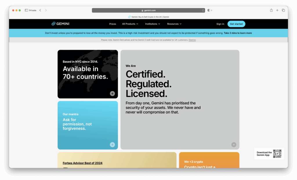Click the 'From day one, Gemini has prioritised' paragraph

click(163, 108)
